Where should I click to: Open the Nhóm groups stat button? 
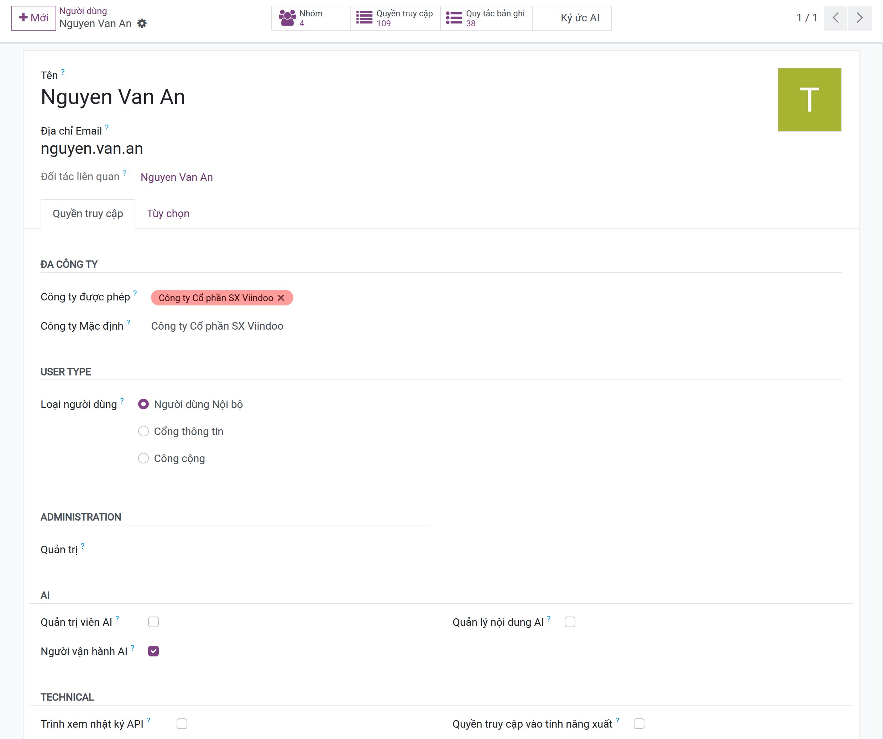point(311,18)
